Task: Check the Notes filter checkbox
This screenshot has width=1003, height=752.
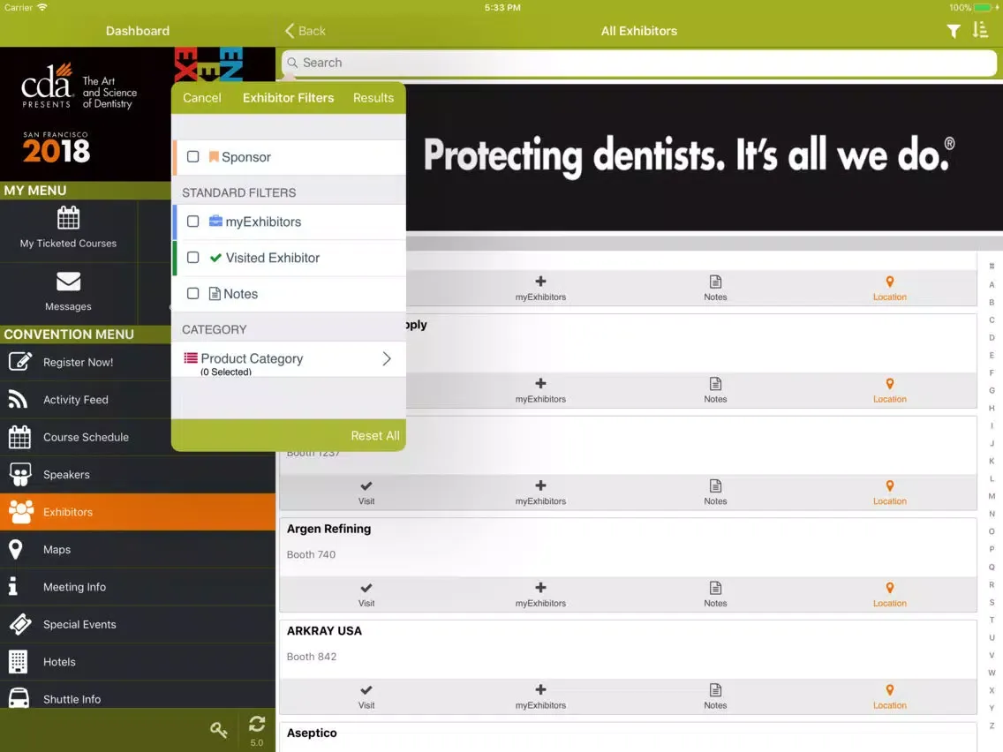Action: pyautogui.click(x=192, y=294)
